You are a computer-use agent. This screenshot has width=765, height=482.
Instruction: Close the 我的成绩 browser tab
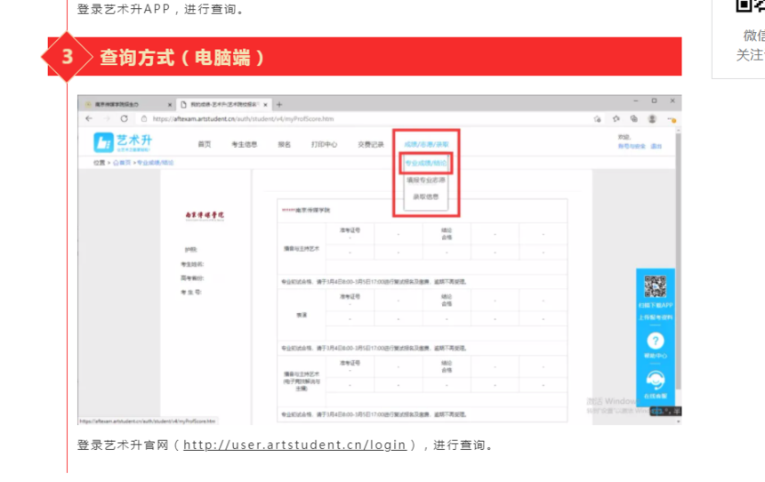[x=265, y=104]
